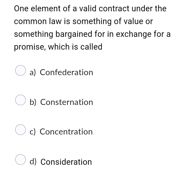The width and height of the screenshot is (180, 181).
Task: Click the Consternation answer text
Action: click(66, 102)
